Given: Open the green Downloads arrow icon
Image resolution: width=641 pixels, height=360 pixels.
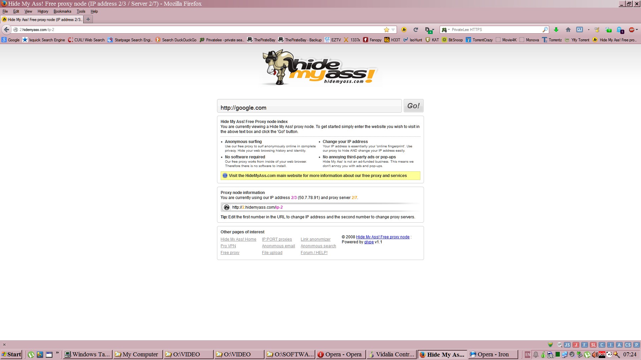Looking at the screenshot, I should 556,30.
